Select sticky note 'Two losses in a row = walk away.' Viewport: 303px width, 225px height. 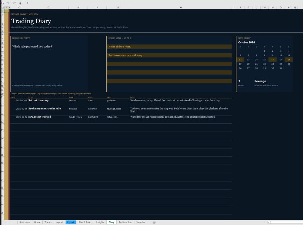tap(169, 55)
